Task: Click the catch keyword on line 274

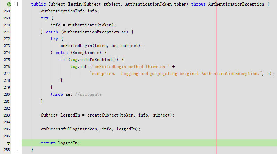Action: click(62, 53)
